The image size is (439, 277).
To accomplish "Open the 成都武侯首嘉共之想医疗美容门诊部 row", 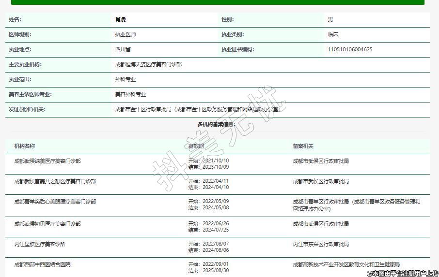I will click(55, 181).
